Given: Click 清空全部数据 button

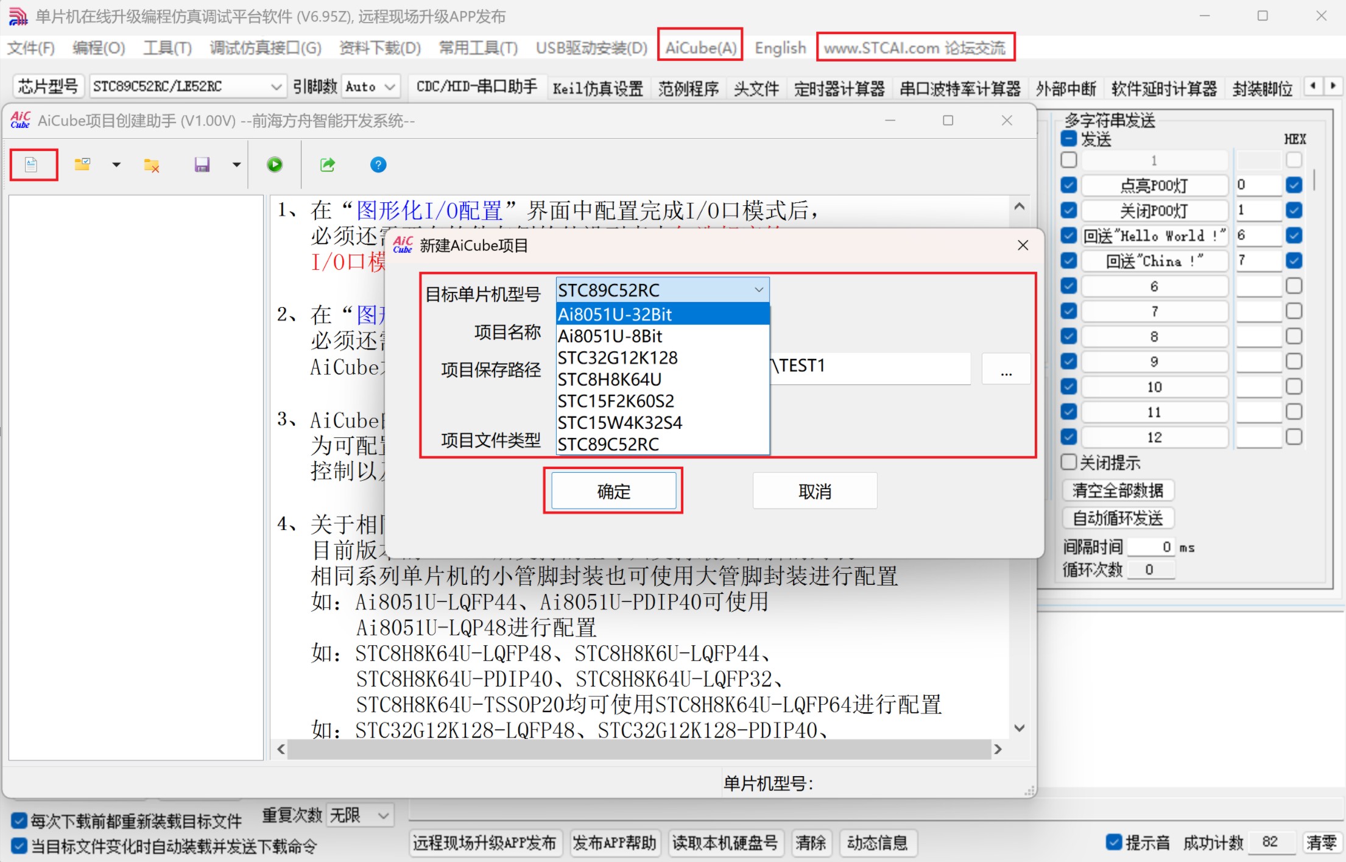Looking at the screenshot, I should [1118, 490].
